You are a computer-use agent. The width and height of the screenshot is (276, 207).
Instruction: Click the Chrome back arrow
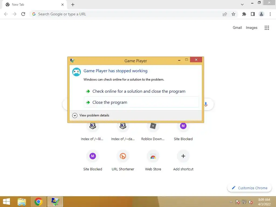pyautogui.click(x=6, y=14)
